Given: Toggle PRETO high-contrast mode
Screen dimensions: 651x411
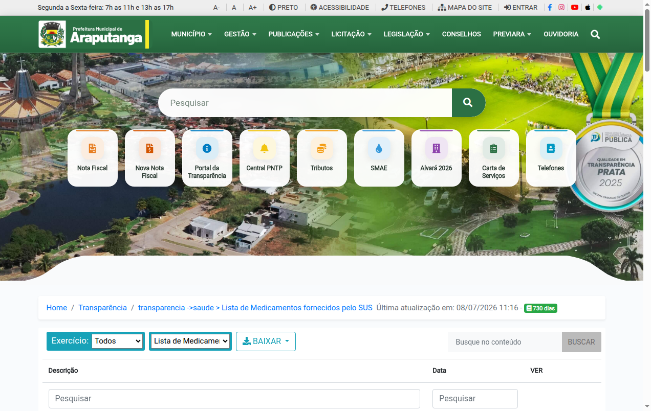Looking at the screenshot, I should (284, 8).
